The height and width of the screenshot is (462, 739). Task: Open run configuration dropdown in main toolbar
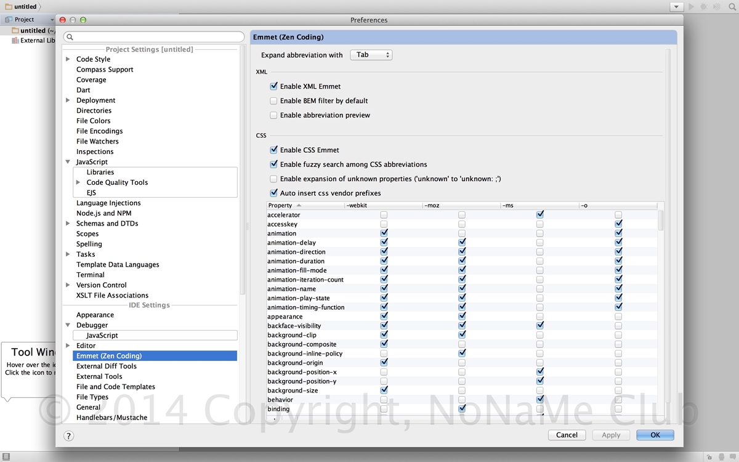click(677, 7)
